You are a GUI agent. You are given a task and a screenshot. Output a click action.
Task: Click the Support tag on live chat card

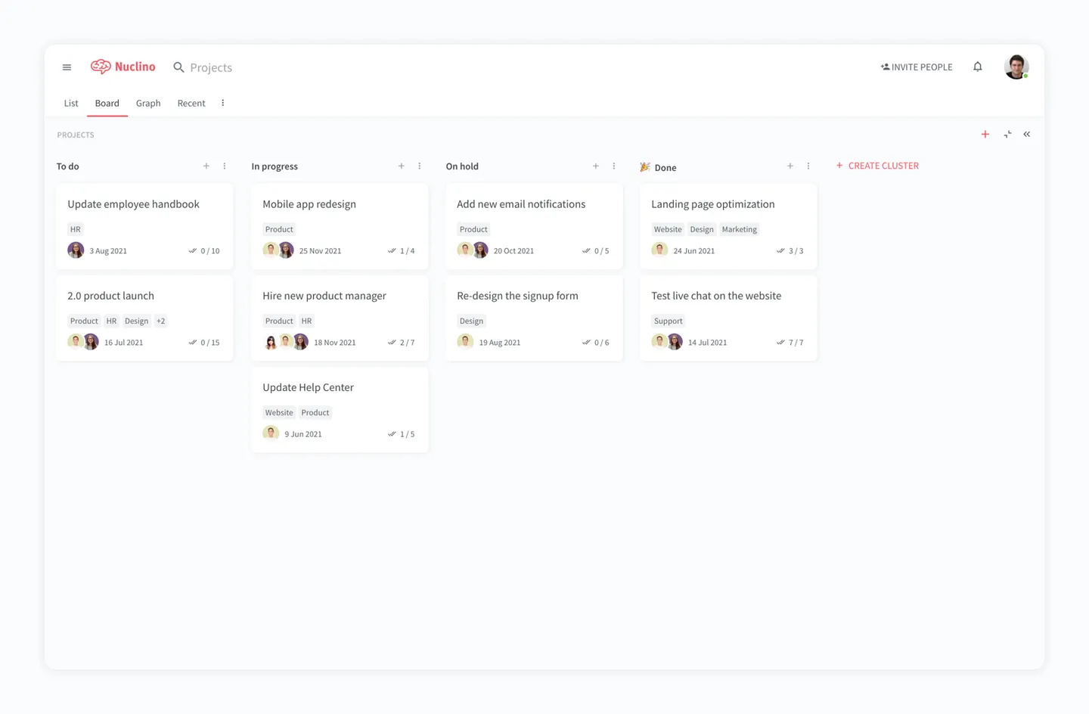click(x=668, y=321)
